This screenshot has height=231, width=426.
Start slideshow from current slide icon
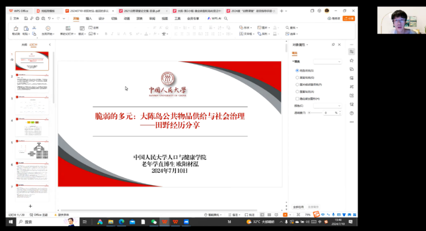[48, 29]
